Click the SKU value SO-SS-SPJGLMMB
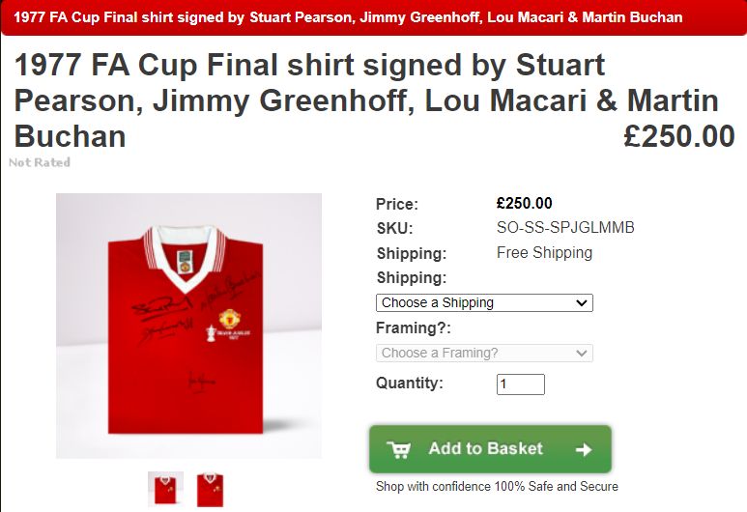747x512 pixels. click(x=565, y=228)
